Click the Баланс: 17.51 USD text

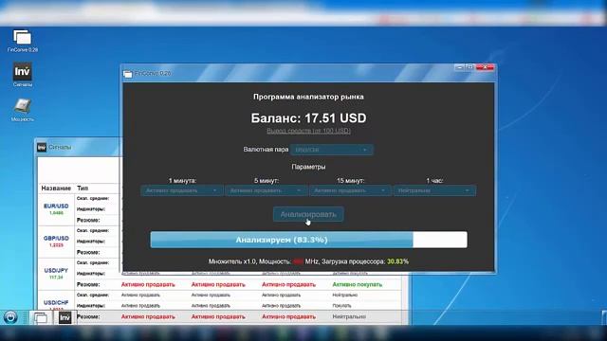(x=308, y=117)
